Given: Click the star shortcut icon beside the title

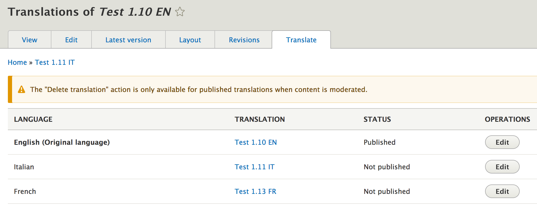Looking at the screenshot, I should (x=180, y=12).
